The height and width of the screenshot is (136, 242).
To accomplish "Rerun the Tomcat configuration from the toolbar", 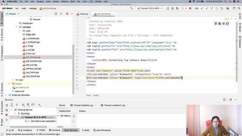I will [x=168, y=8].
